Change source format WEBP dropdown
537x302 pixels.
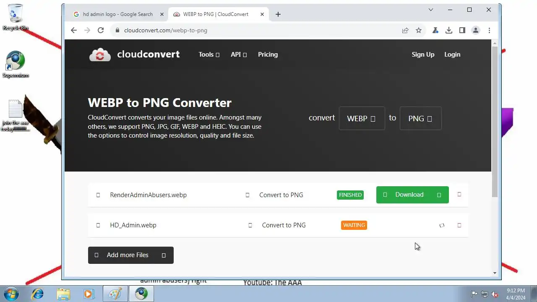pos(362,118)
